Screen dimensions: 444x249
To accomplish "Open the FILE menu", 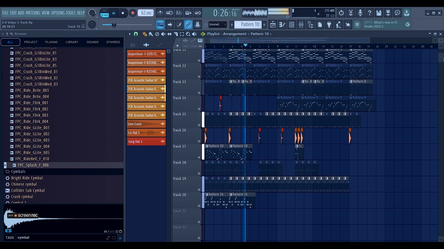I will [x=5, y=13].
